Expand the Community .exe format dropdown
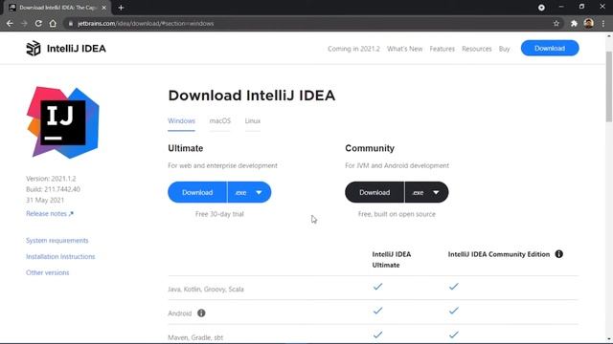The image size is (613, 344). (426, 192)
